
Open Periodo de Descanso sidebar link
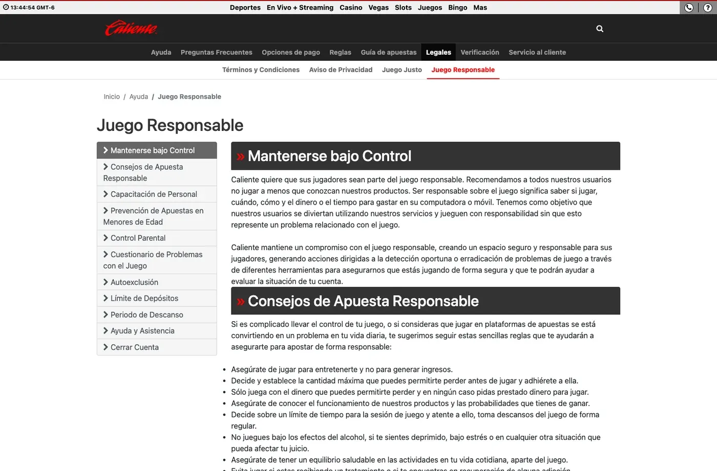[157, 315]
